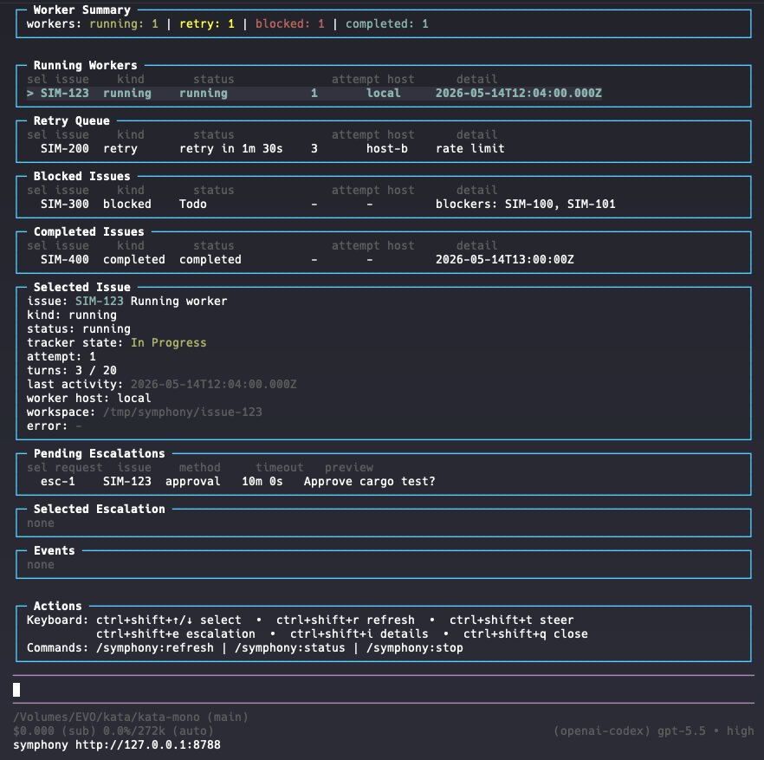Click the host-b retry host cell
This screenshot has height=760, width=764.
tap(387, 149)
